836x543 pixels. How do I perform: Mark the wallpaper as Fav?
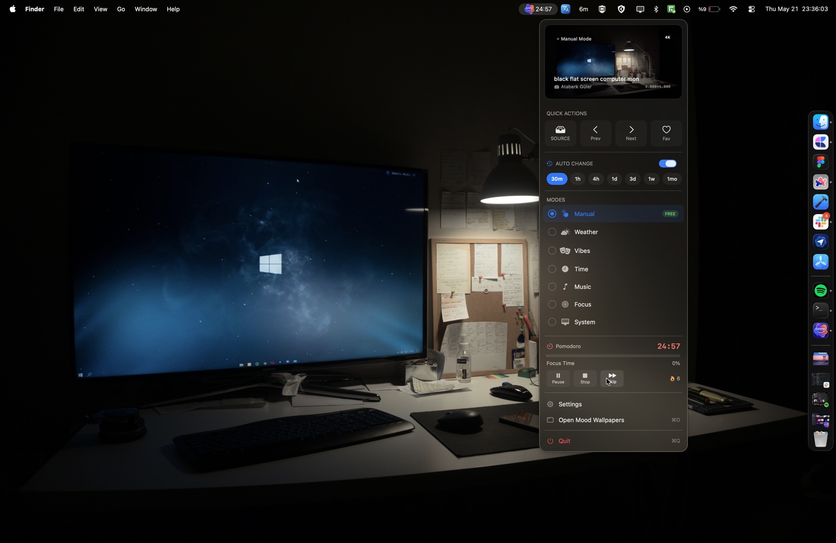tap(666, 133)
